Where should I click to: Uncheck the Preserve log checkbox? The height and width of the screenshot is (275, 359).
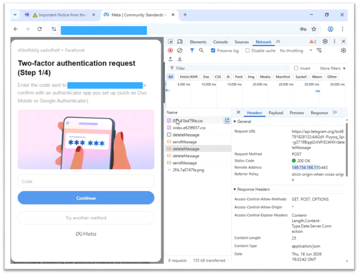(x=213, y=50)
